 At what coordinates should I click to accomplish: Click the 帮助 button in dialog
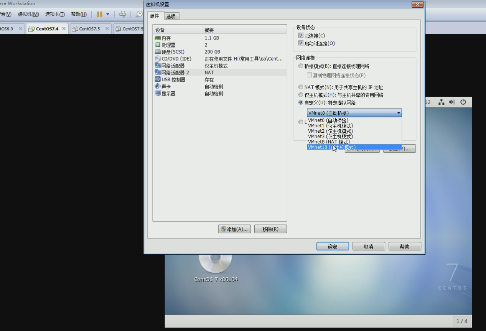pyautogui.click(x=405, y=246)
